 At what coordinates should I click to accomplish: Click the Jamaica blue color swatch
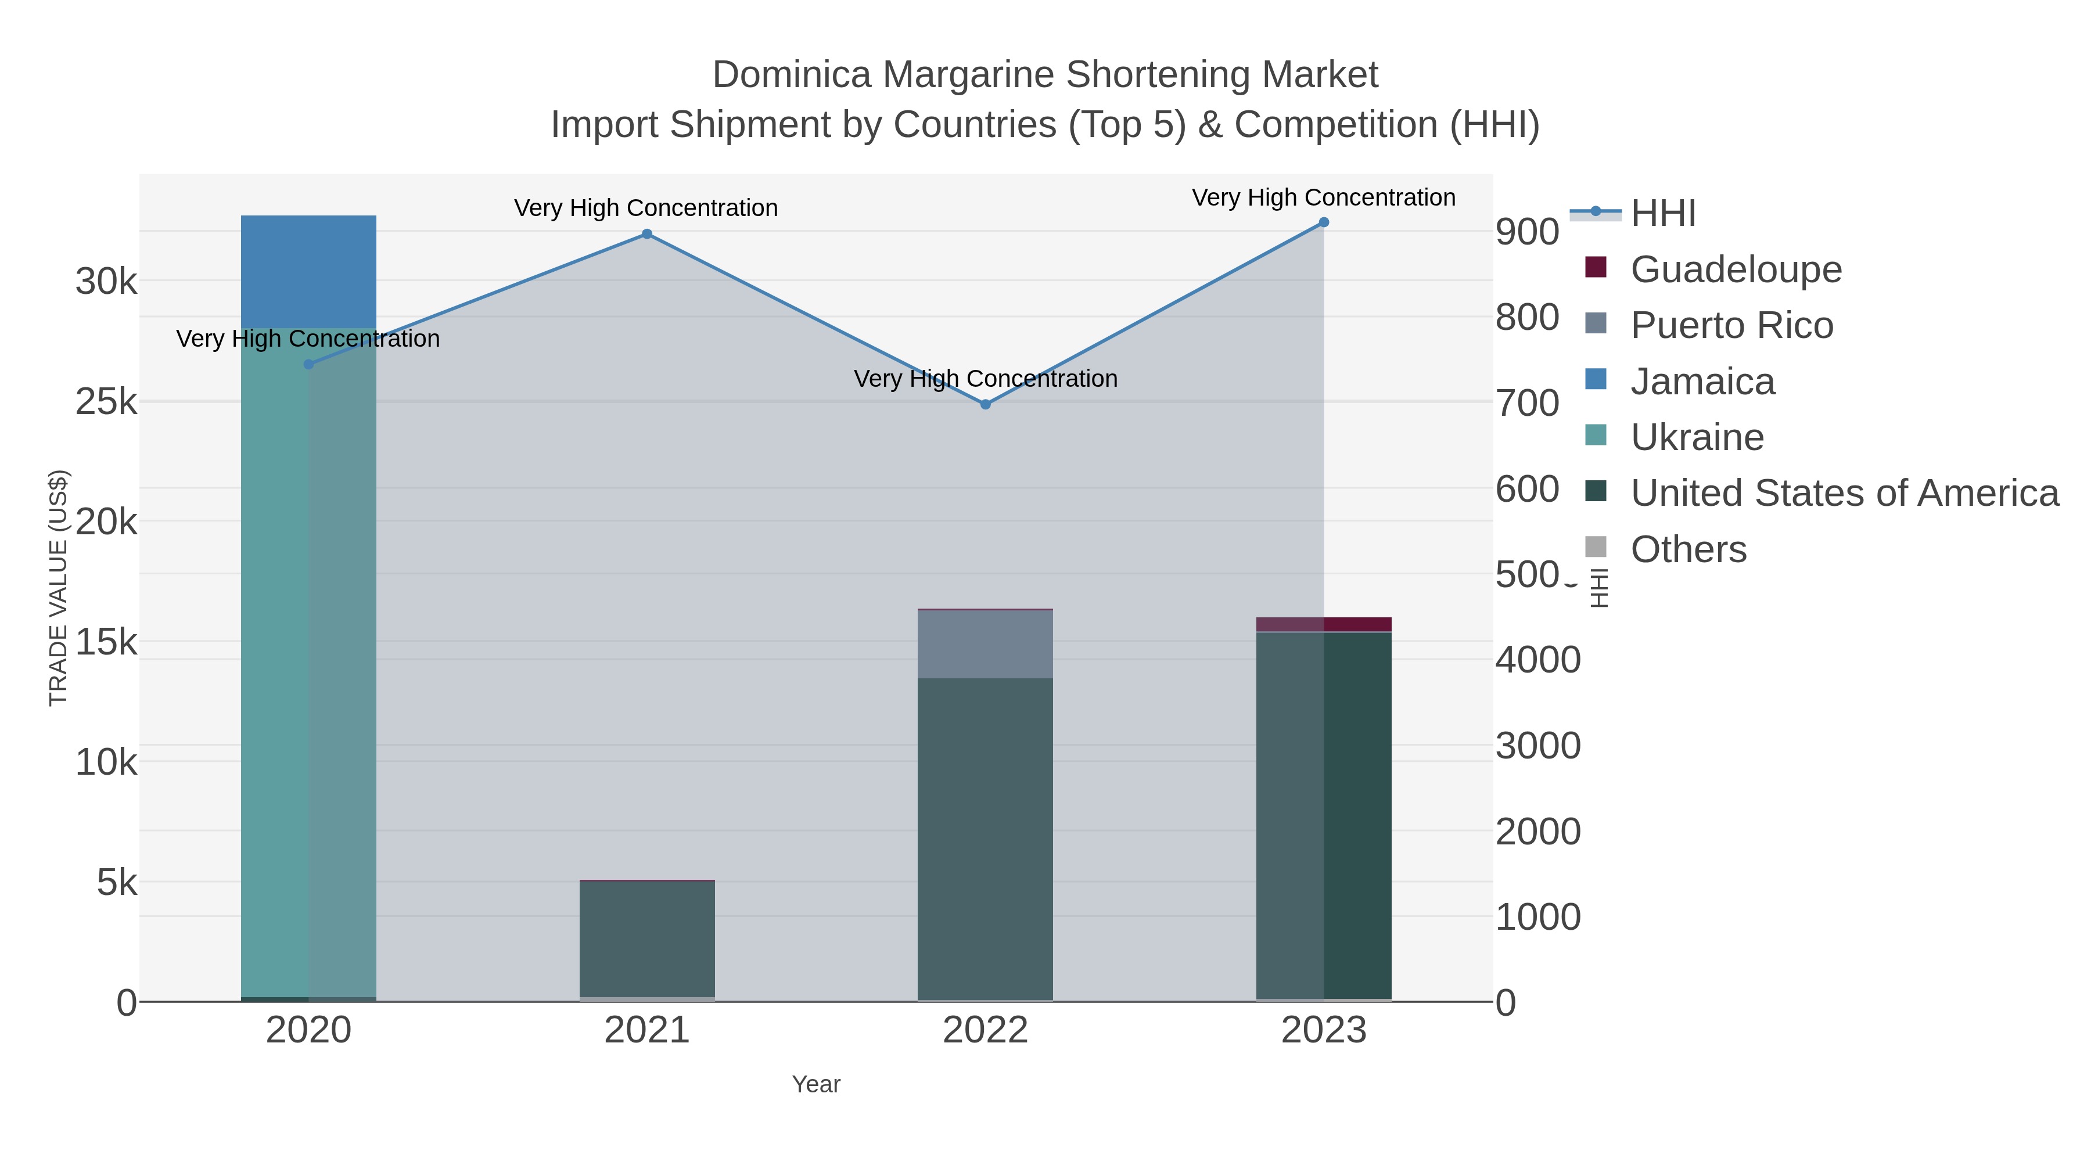(1596, 379)
